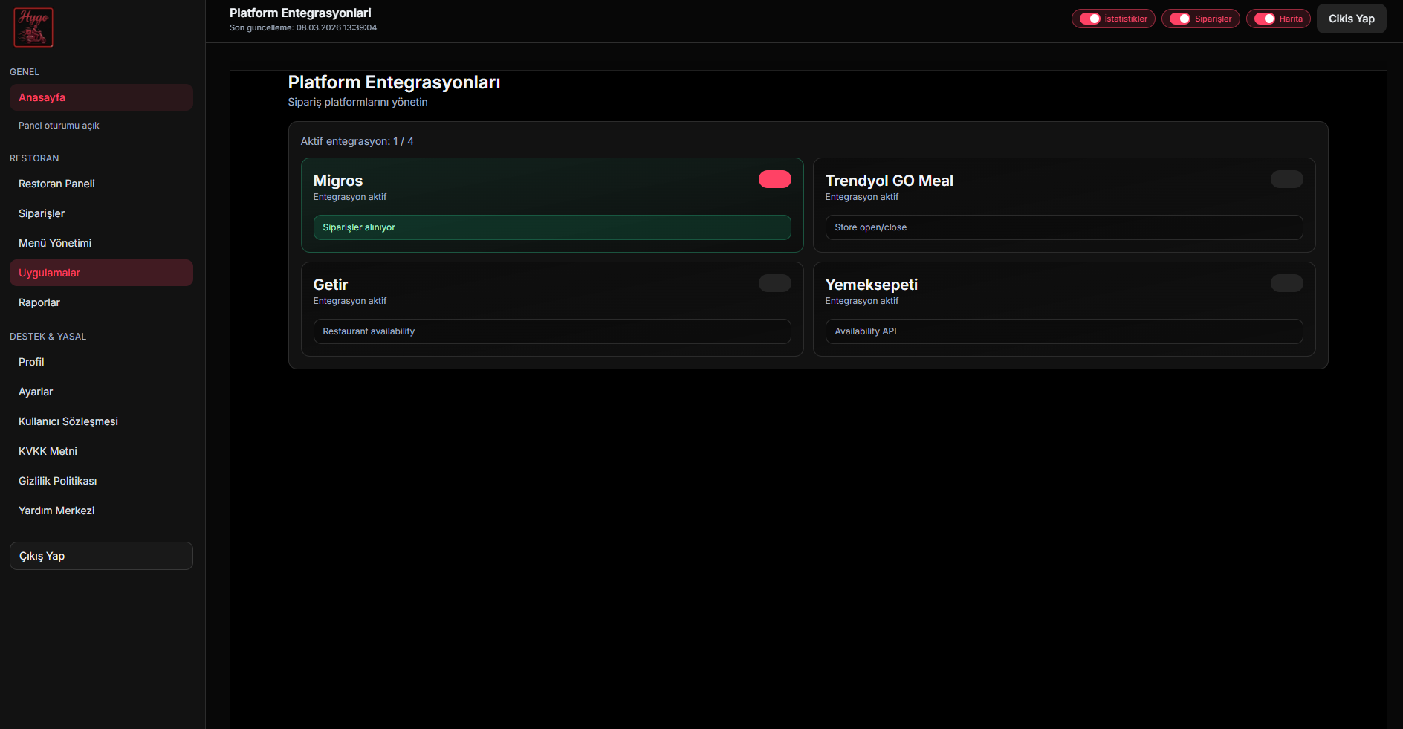Viewport: 1403px width, 729px height.
Task: Open Anasayfa from the sidebar
Action: point(101,97)
